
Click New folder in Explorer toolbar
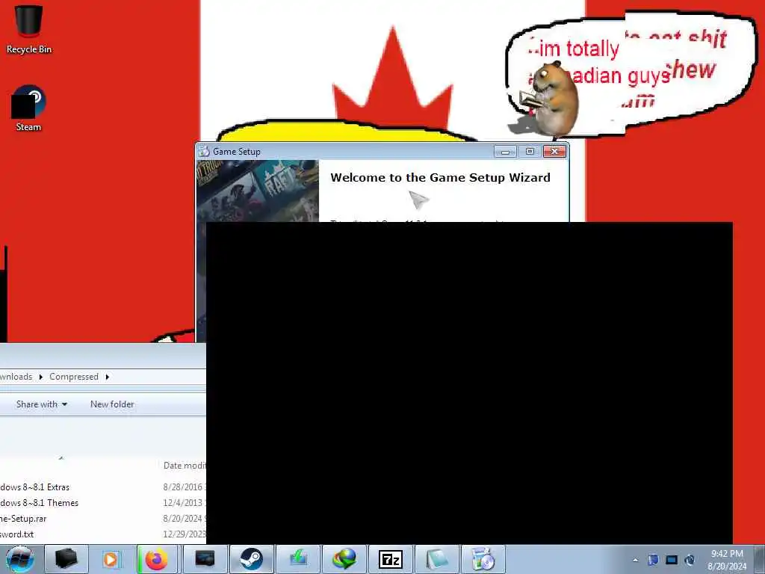pyautogui.click(x=112, y=404)
